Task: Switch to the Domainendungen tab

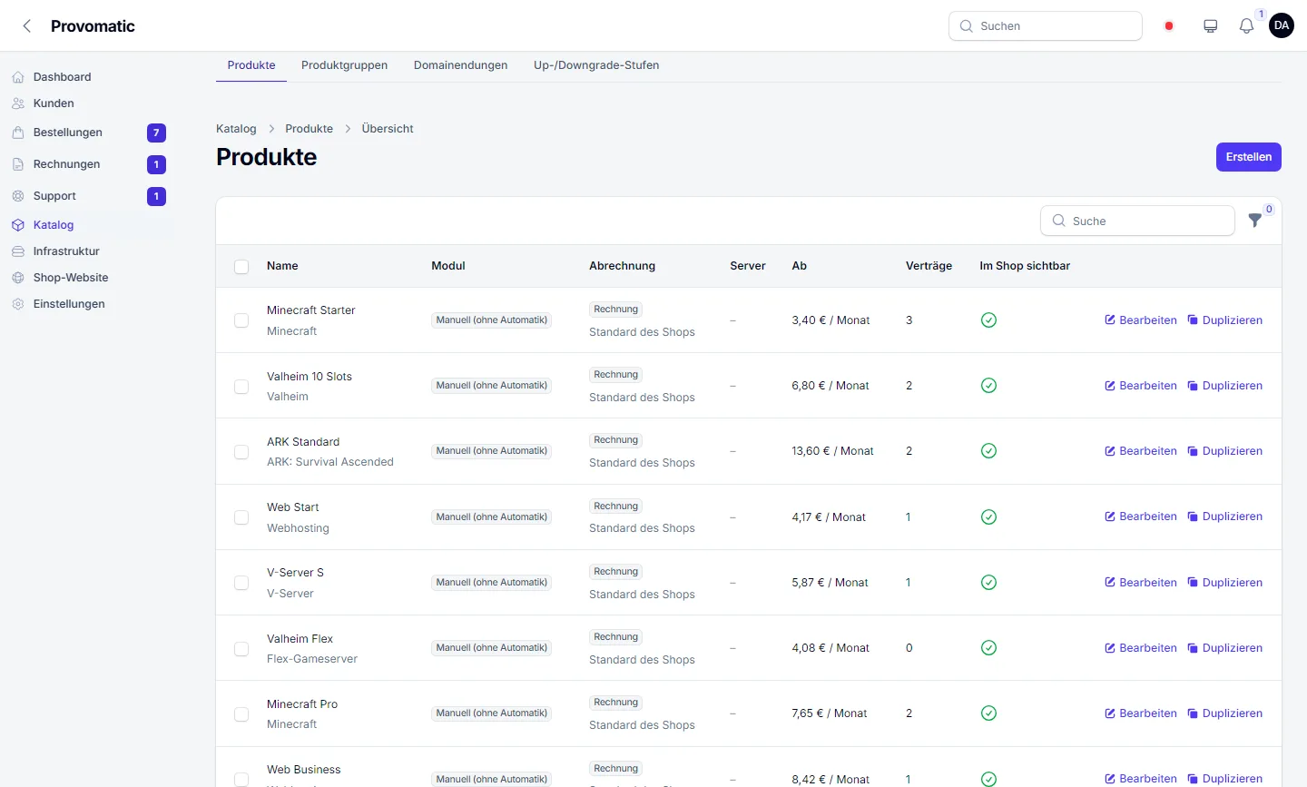Action: pos(461,65)
